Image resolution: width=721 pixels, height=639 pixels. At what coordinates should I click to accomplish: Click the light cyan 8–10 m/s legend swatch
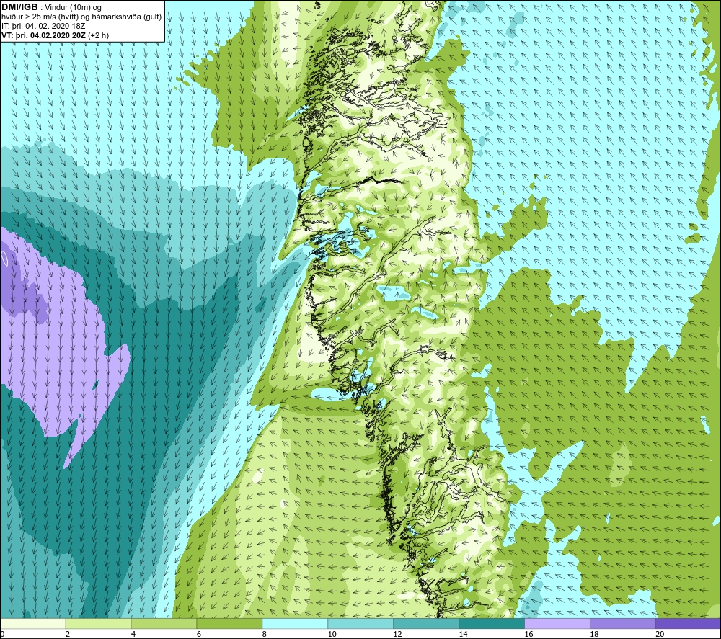pos(295,623)
